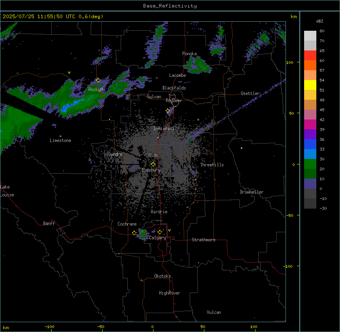Select the yellow V marker east of Calgary

[x=169, y=230]
